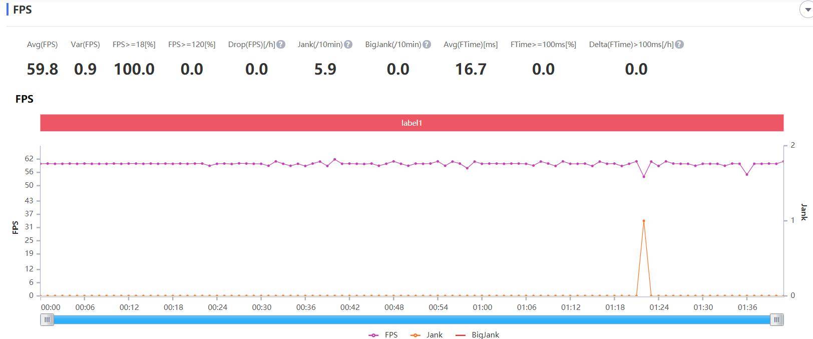Click the Avg(FTime)[ms] value 16.7
This screenshot has height=339, width=813.
tap(471, 69)
